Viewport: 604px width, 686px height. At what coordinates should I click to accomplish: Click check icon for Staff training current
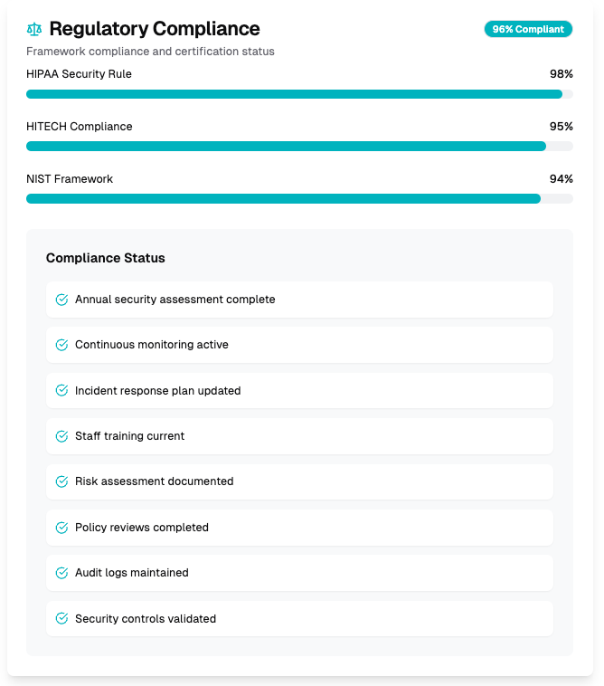click(x=61, y=436)
